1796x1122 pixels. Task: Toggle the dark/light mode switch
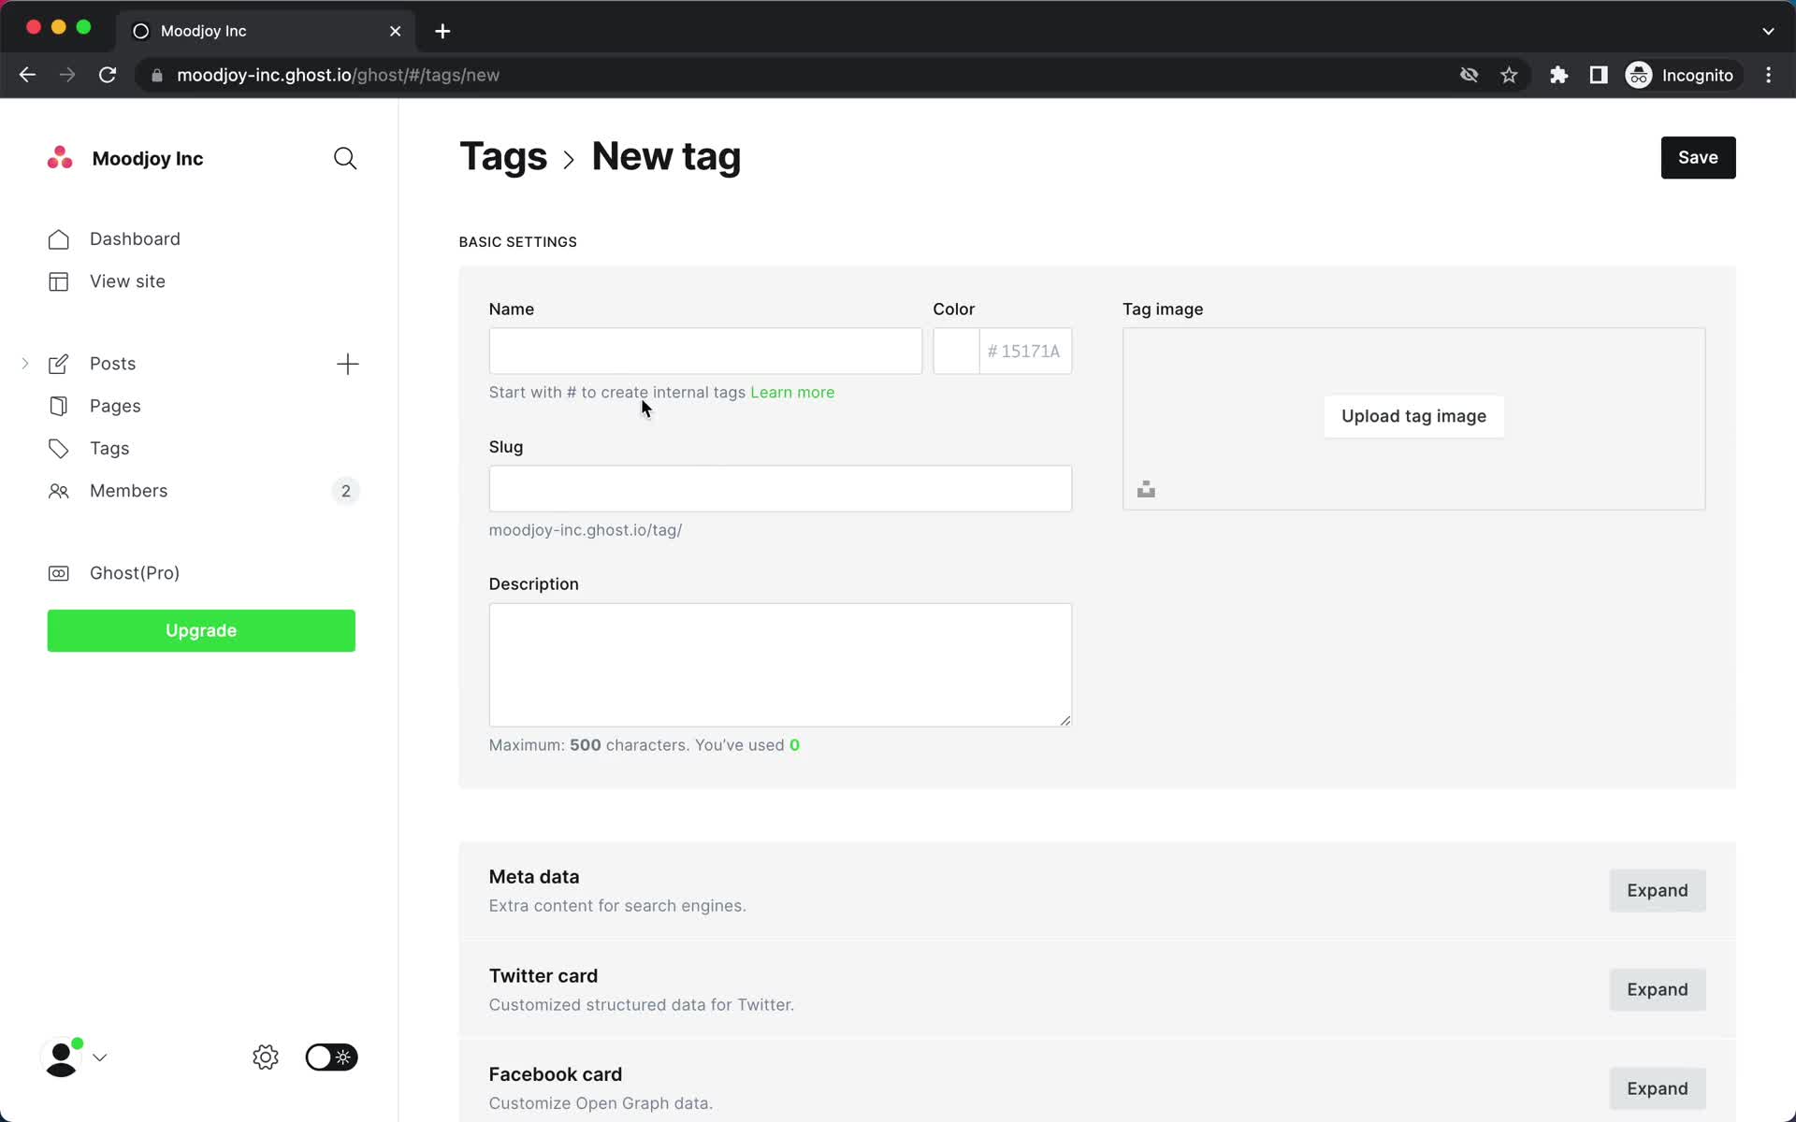point(329,1057)
